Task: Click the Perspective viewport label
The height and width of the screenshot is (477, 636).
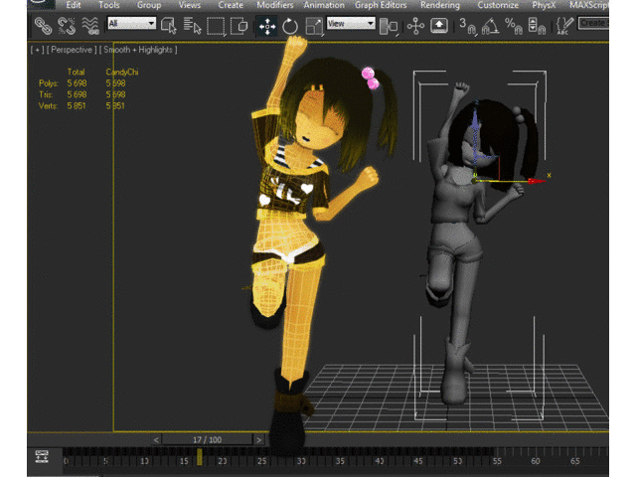Action: pyautogui.click(x=72, y=50)
